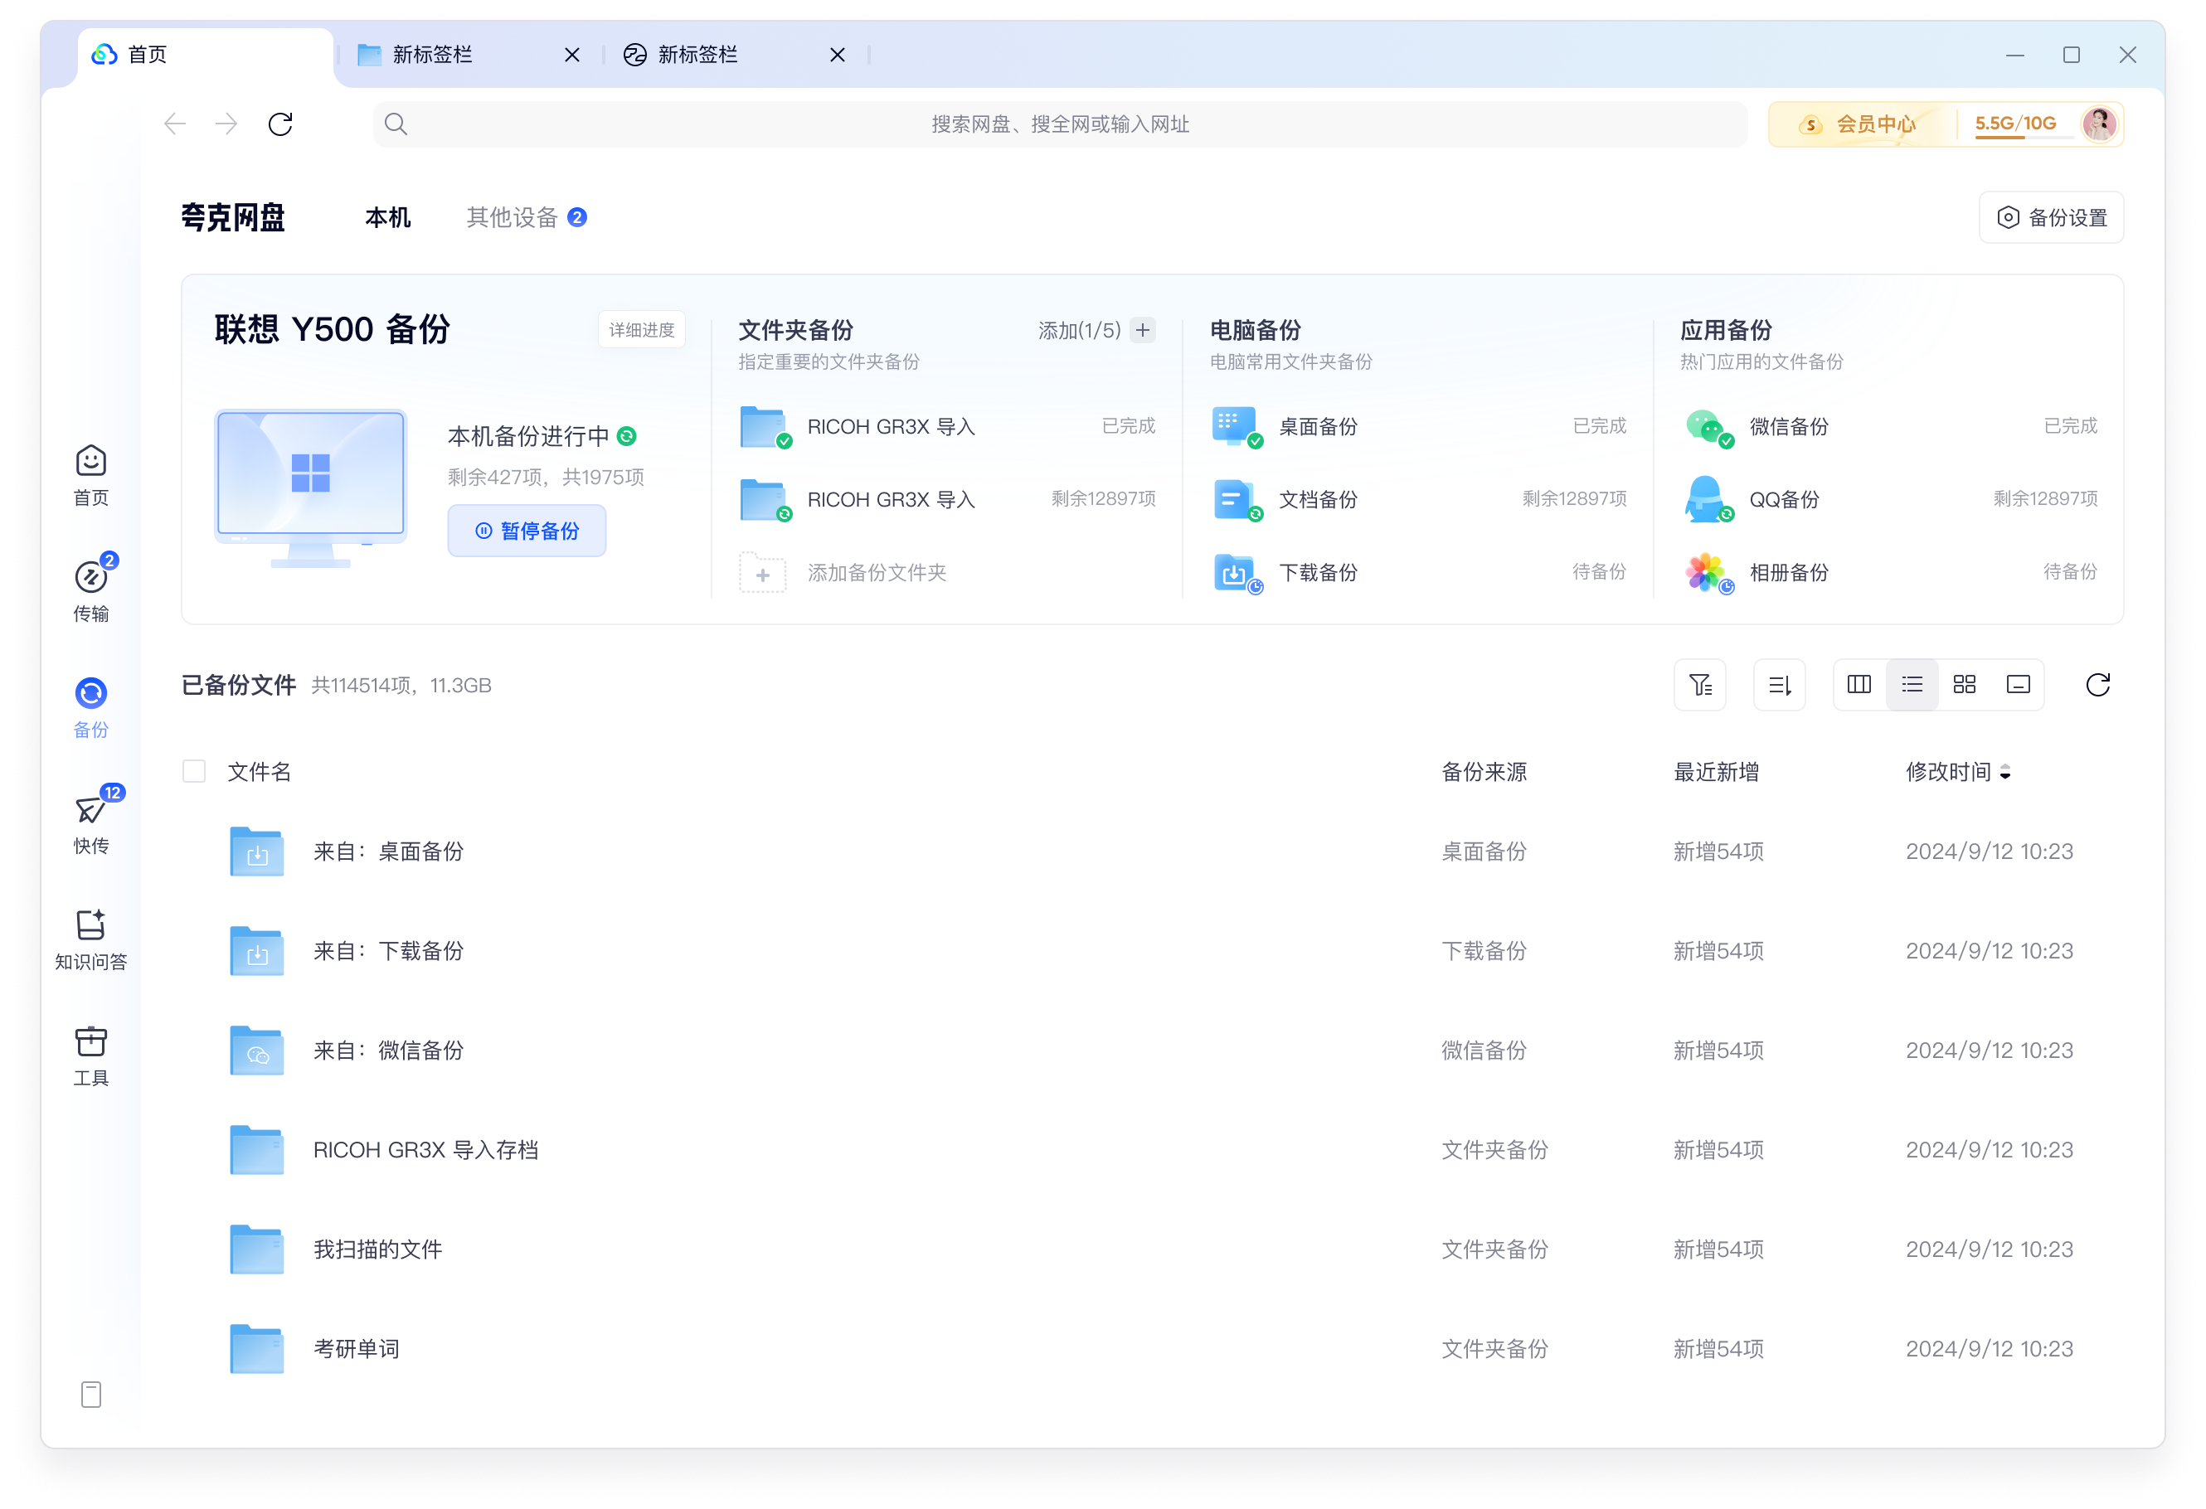This screenshot has width=2206, height=1509.
Task: Switch to column view icon
Action: pos(1859,684)
